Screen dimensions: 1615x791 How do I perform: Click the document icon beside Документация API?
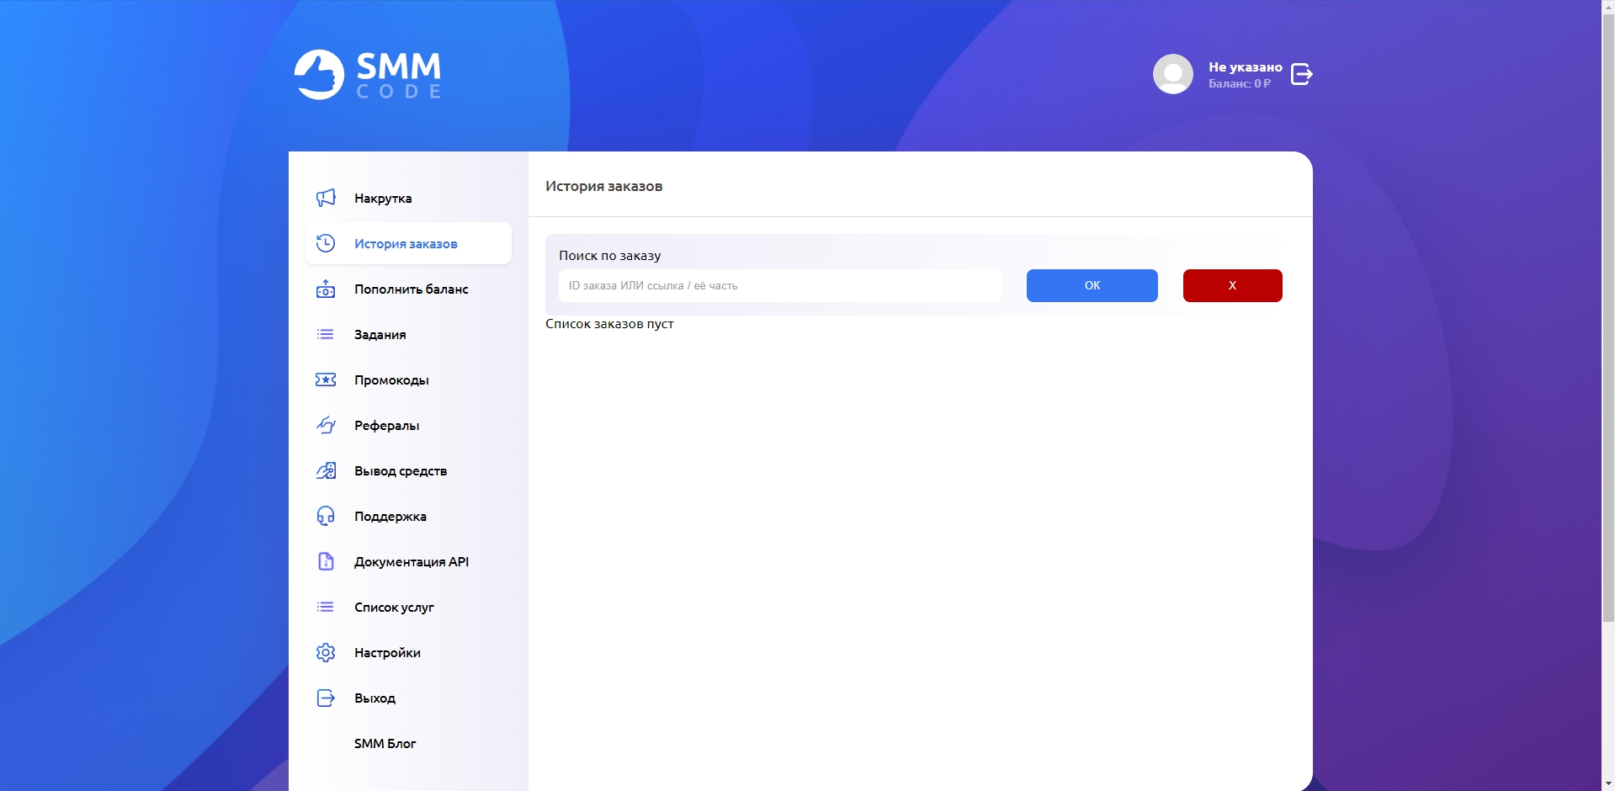326,561
